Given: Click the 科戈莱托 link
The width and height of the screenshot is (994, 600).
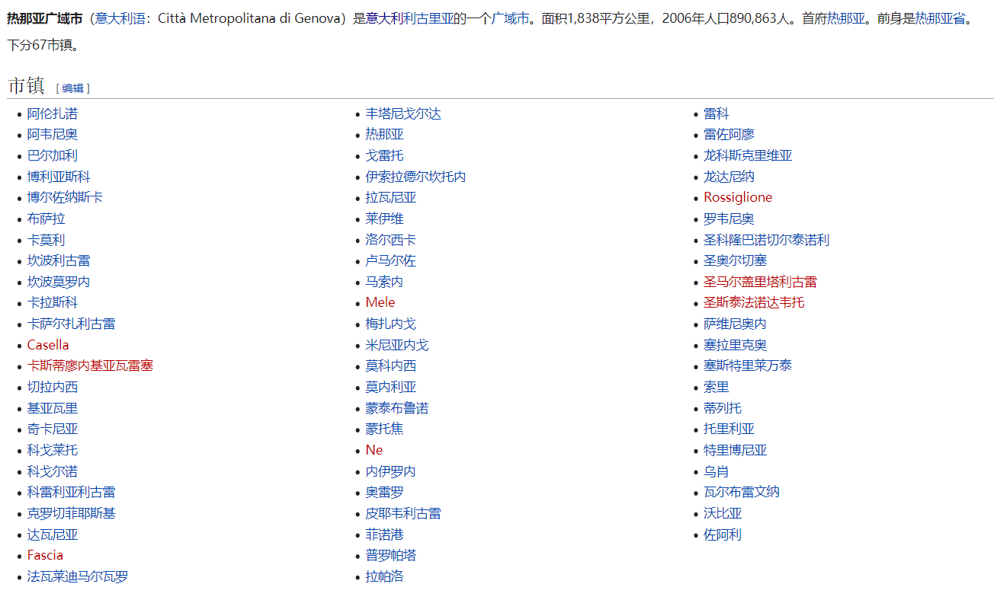Looking at the screenshot, I should [x=53, y=451].
